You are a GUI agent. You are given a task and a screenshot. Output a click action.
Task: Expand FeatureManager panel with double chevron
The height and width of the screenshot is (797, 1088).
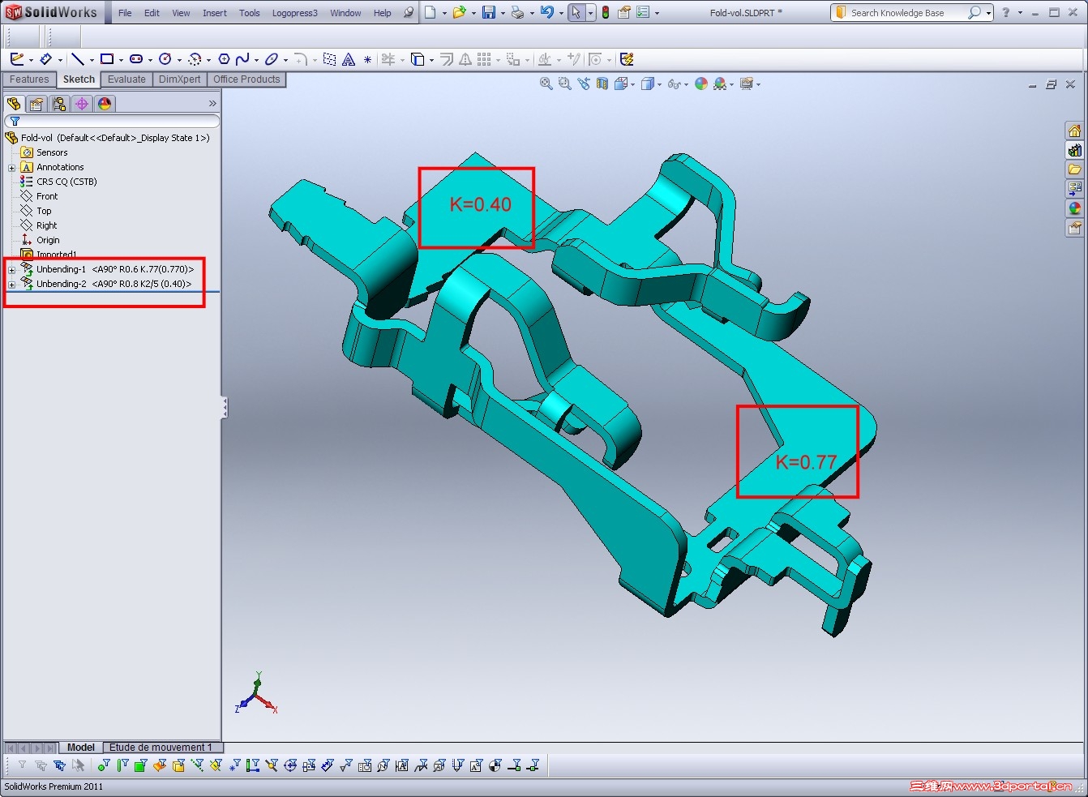[x=212, y=104]
